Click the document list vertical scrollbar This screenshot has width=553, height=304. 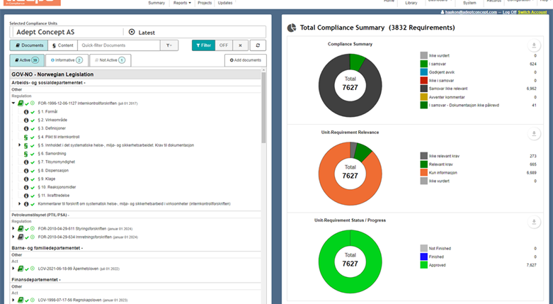pos(263,107)
